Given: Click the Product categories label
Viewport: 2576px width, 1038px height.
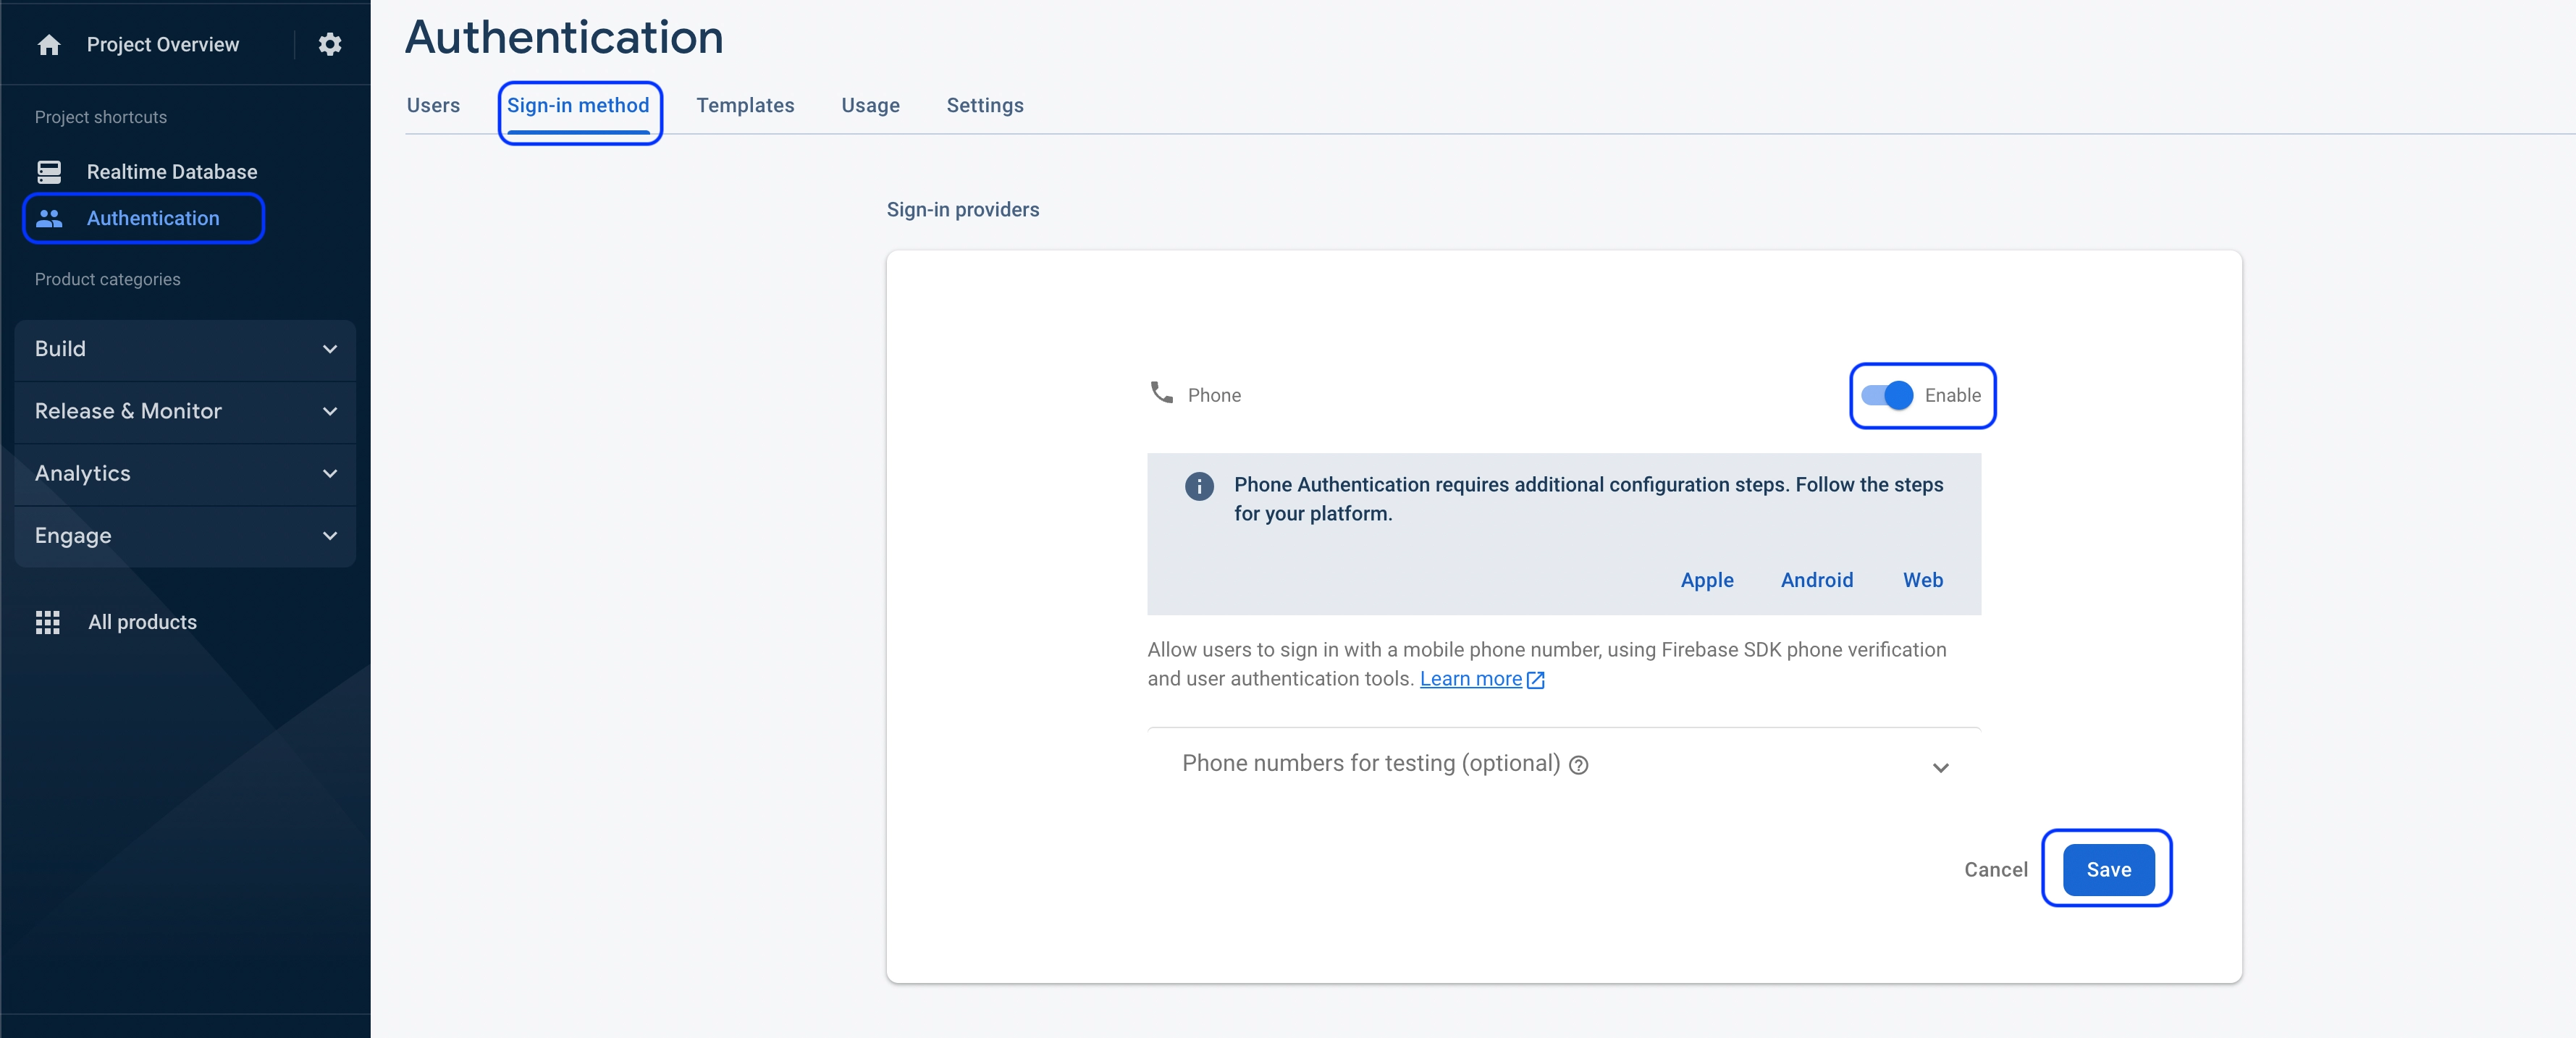Looking at the screenshot, I should tap(108, 280).
